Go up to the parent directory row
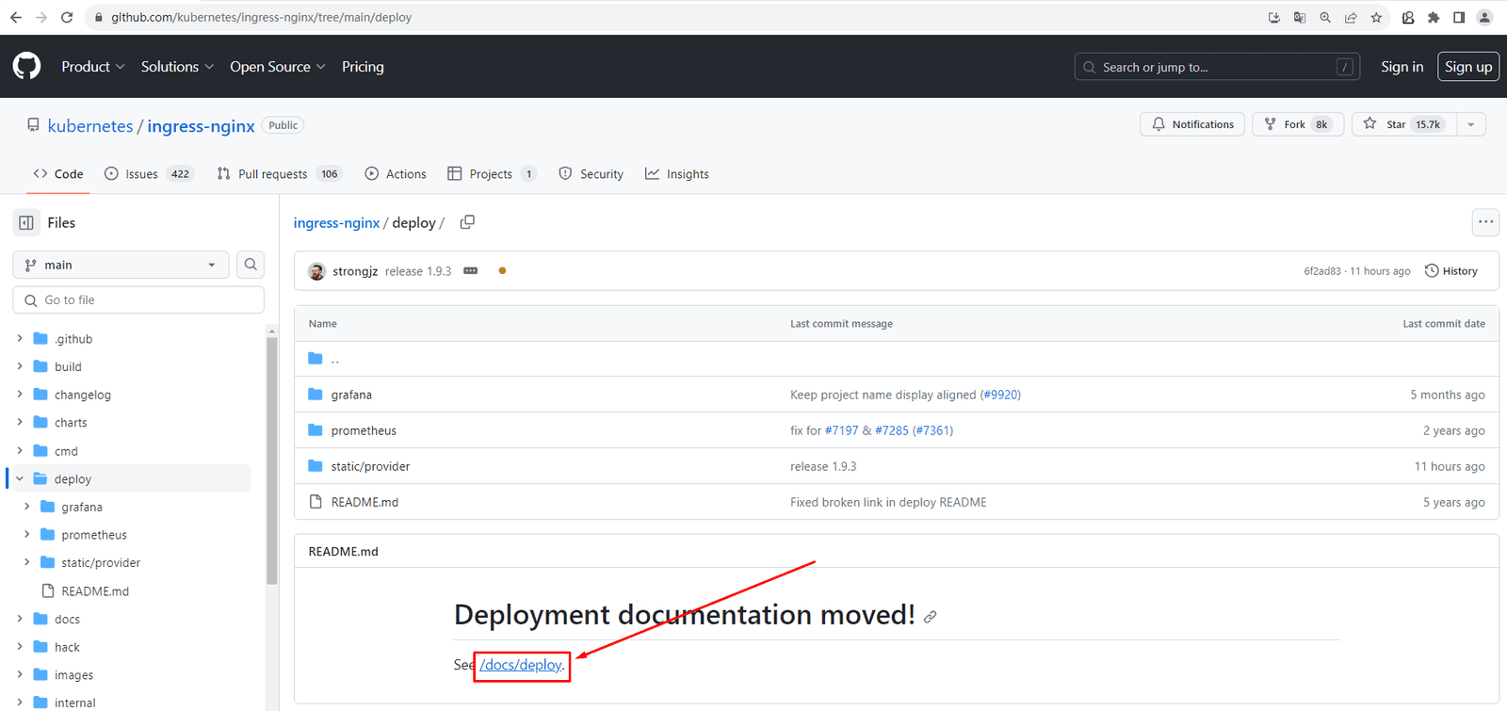Screen dimensions: 1507x711 pos(896,359)
